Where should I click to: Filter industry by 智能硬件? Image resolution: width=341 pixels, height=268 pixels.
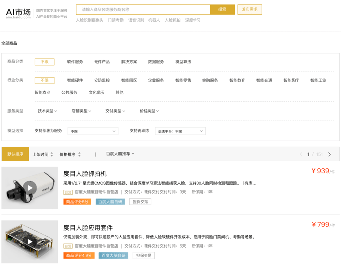coord(75,81)
